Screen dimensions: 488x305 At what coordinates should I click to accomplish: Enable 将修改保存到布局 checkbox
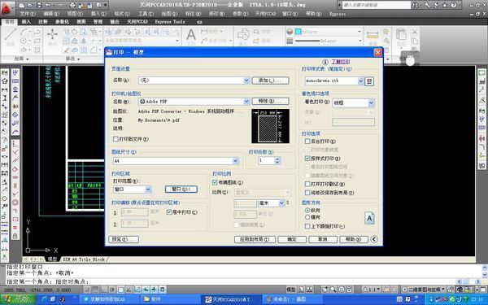click(x=307, y=193)
